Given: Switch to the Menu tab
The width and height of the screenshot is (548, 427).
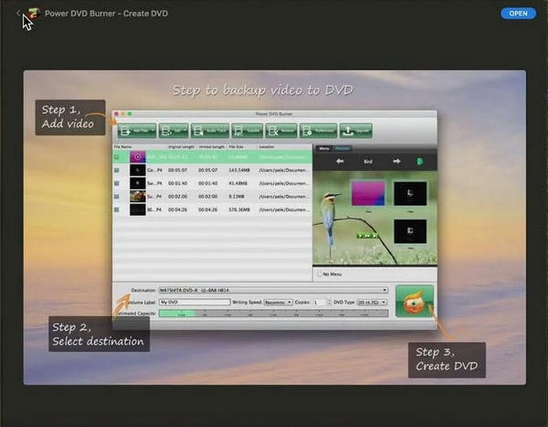Looking at the screenshot, I should point(323,148).
